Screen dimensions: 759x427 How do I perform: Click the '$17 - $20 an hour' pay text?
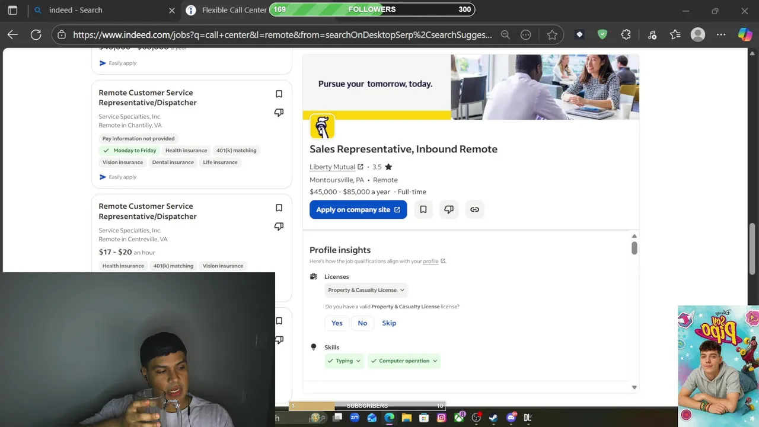point(127,252)
